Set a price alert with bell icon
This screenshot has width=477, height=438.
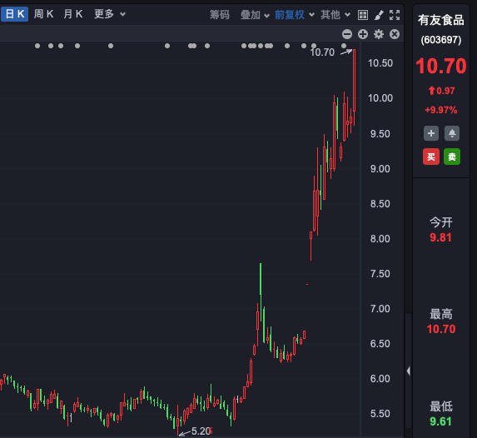coord(452,133)
